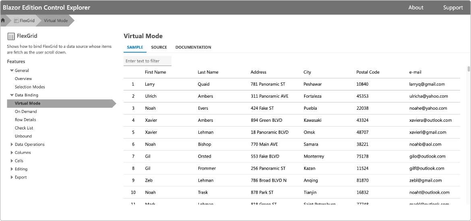Expand the Data Operations section

pos(12,145)
